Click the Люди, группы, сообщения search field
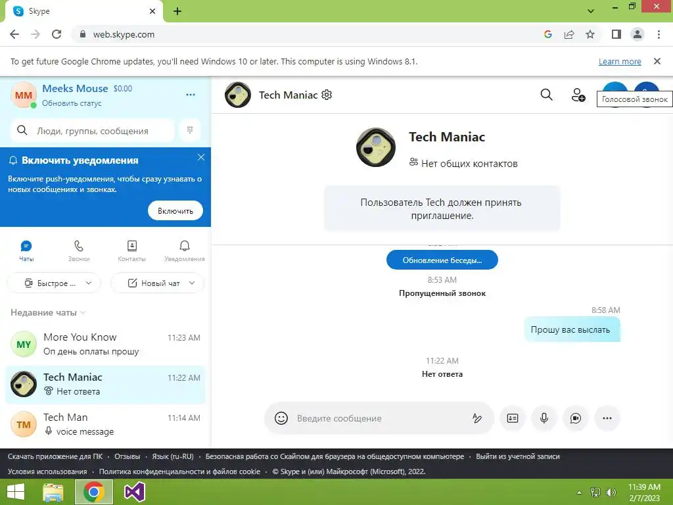The width and height of the screenshot is (673, 505). 92,131
